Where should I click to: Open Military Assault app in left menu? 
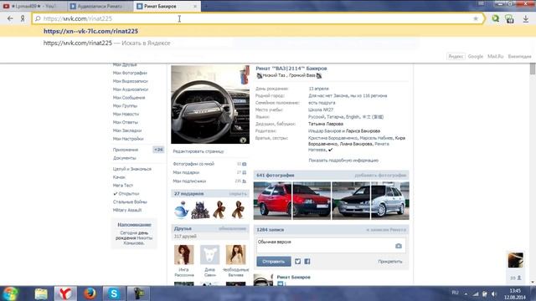tap(127, 210)
